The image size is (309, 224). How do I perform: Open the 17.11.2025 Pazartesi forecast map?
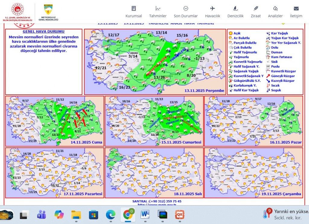click(55, 172)
